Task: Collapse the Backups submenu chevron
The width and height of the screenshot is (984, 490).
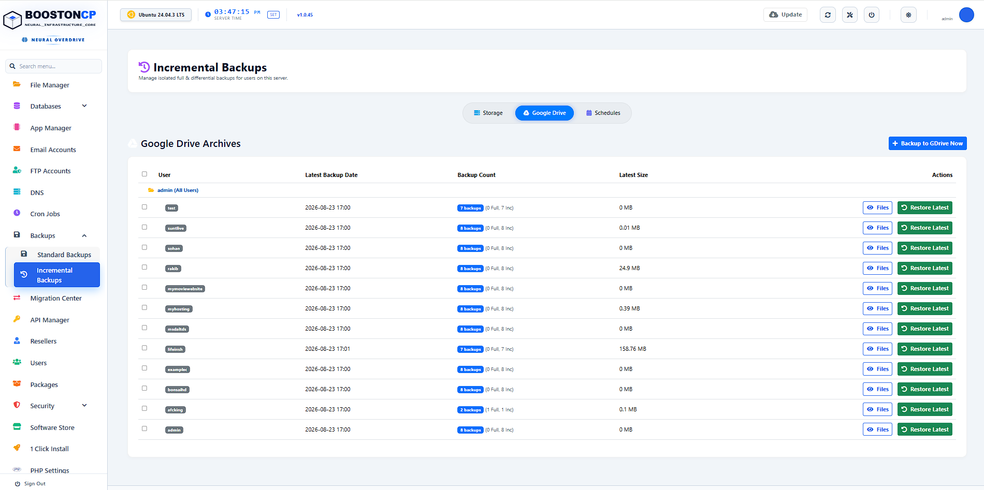Action: 84,235
